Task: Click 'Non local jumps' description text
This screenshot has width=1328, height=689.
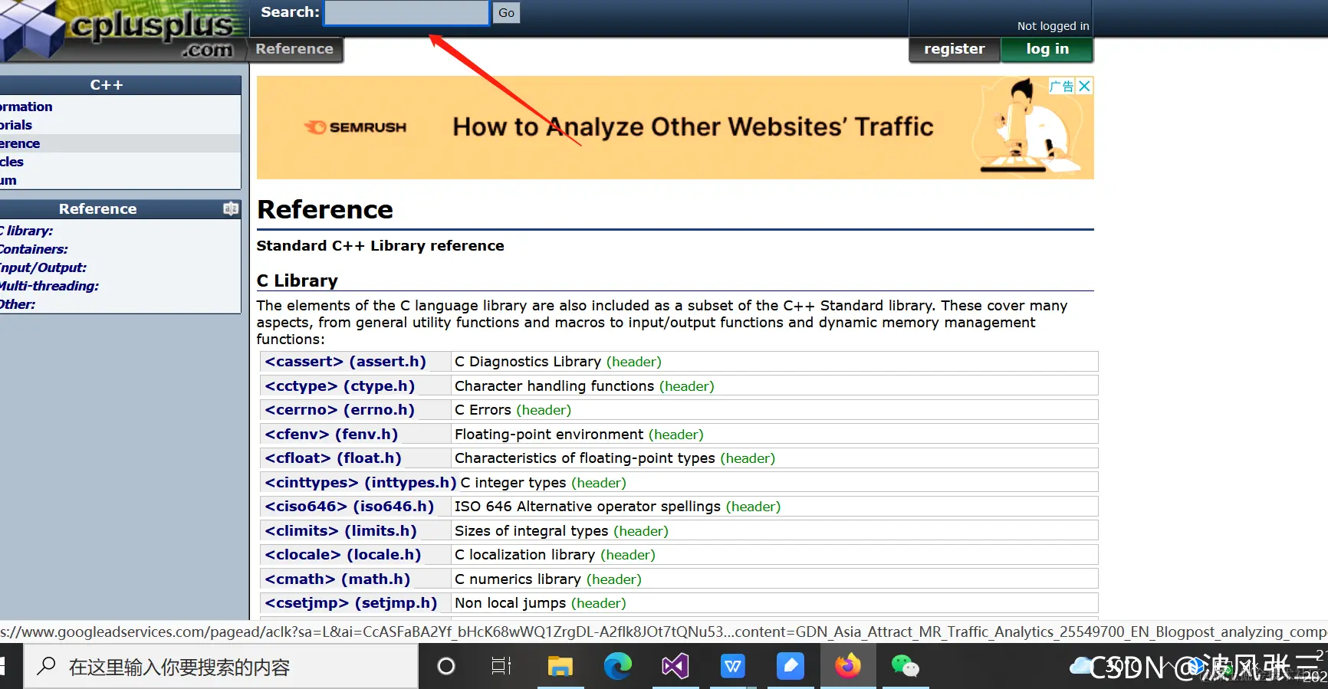Action: pos(510,603)
